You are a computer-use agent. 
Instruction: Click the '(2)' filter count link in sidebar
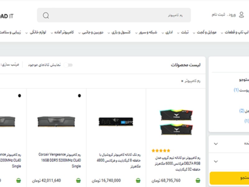coord(242,111)
